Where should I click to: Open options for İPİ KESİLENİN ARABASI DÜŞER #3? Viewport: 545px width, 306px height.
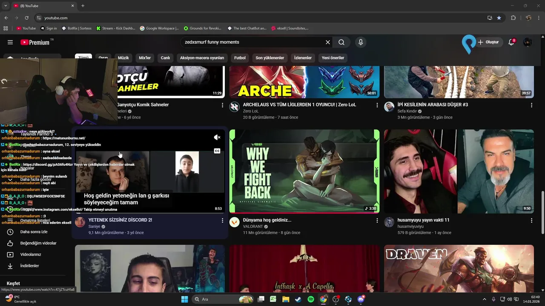coord(531,105)
